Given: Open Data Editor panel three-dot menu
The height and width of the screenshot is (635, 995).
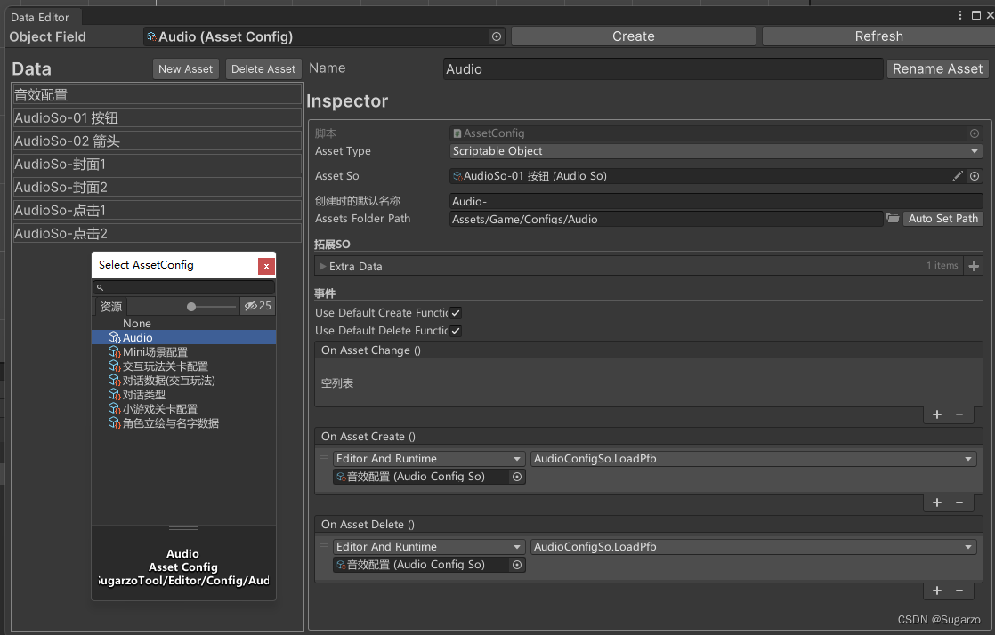Looking at the screenshot, I should tap(960, 15).
